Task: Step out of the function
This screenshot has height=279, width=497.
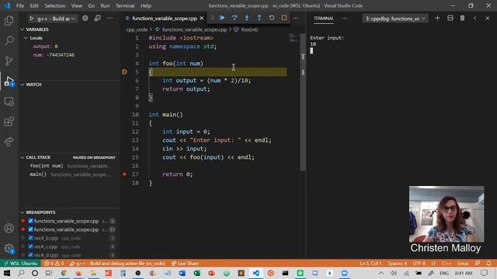Action: click(259, 18)
